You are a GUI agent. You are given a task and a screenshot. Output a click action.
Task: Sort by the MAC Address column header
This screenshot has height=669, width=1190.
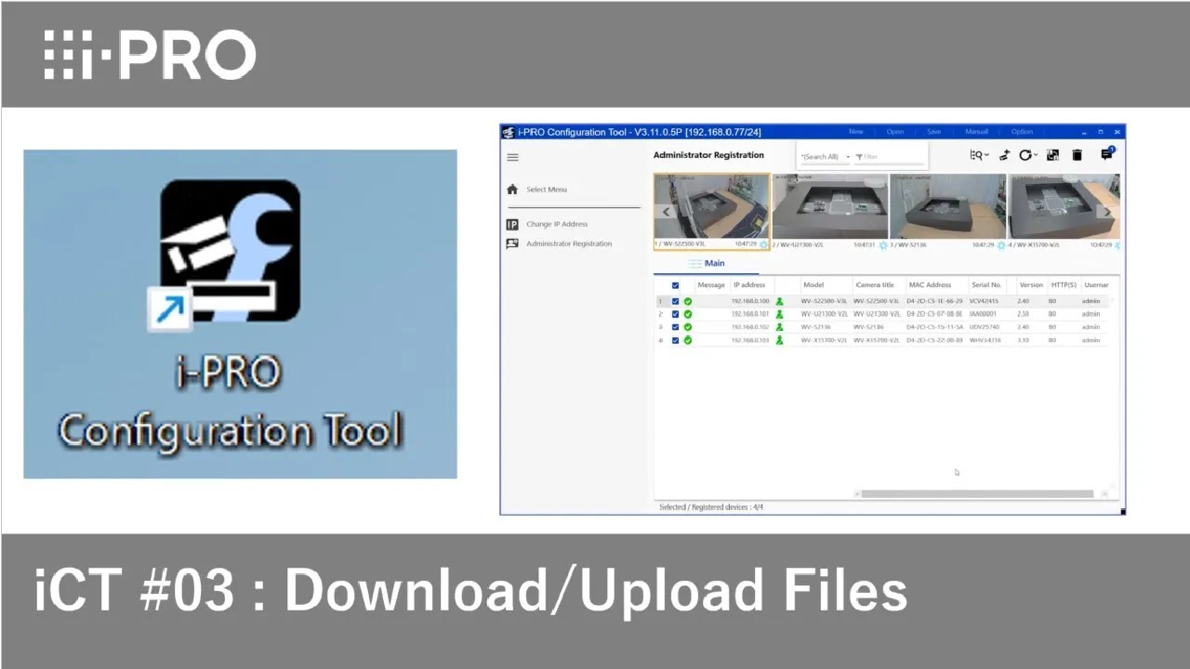pyautogui.click(x=931, y=285)
